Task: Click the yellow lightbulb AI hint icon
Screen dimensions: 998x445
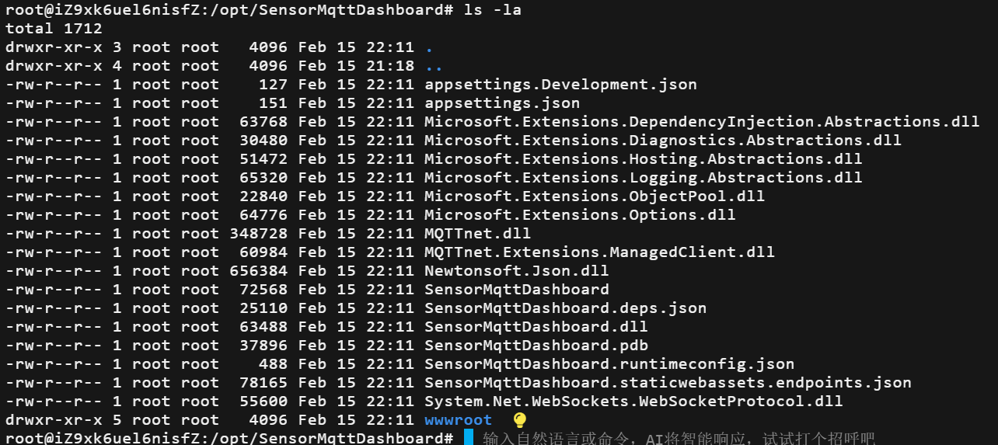Action: (x=520, y=420)
